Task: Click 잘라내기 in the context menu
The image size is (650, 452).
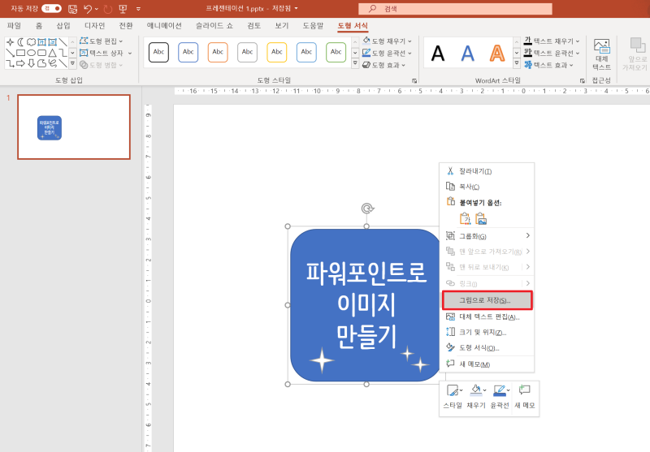Action: [x=475, y=171]
